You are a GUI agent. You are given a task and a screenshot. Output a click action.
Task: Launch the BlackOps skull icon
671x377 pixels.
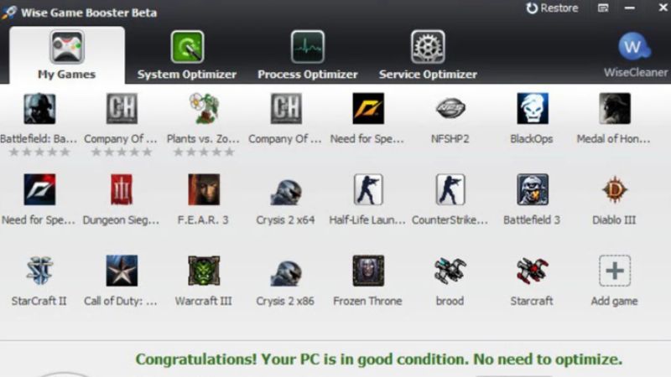click(533, 109)
